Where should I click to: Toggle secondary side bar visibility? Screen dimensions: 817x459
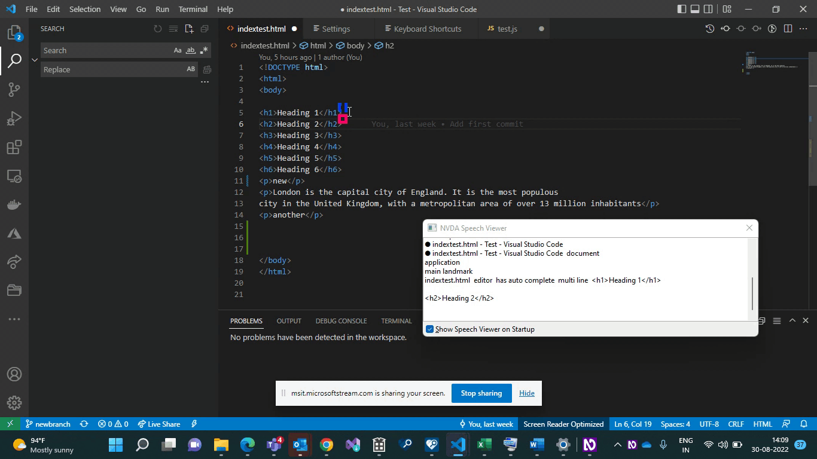click(708, 9)
